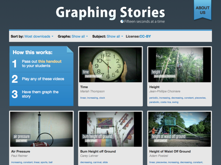Open the Graphing Stories site title
The image size is (221, 165).
pos(110,12)
